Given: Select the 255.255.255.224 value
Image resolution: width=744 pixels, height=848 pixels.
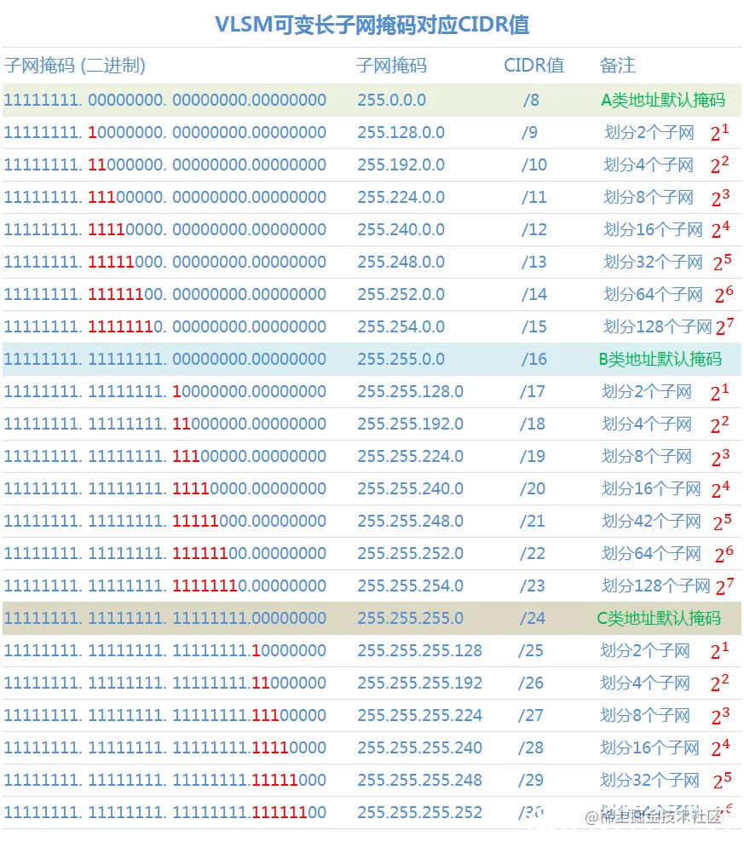Looking at the screenshot, I should (419, 716).
